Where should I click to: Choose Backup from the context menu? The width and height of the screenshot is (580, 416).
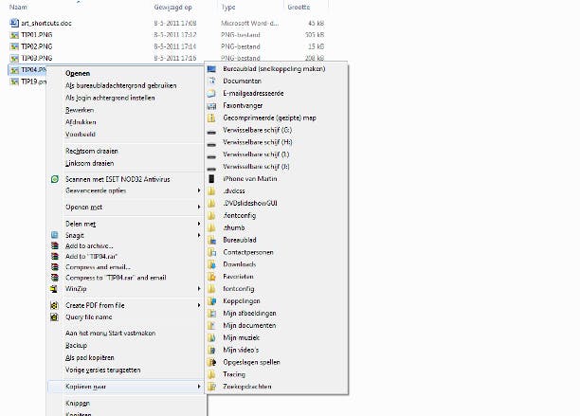tap(76, 345)
